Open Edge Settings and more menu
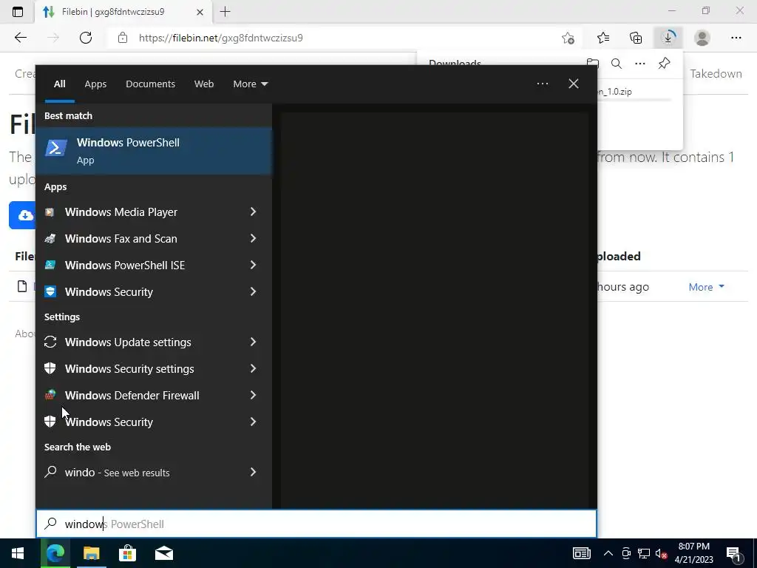The image size is (757, 568). point(736,38)
